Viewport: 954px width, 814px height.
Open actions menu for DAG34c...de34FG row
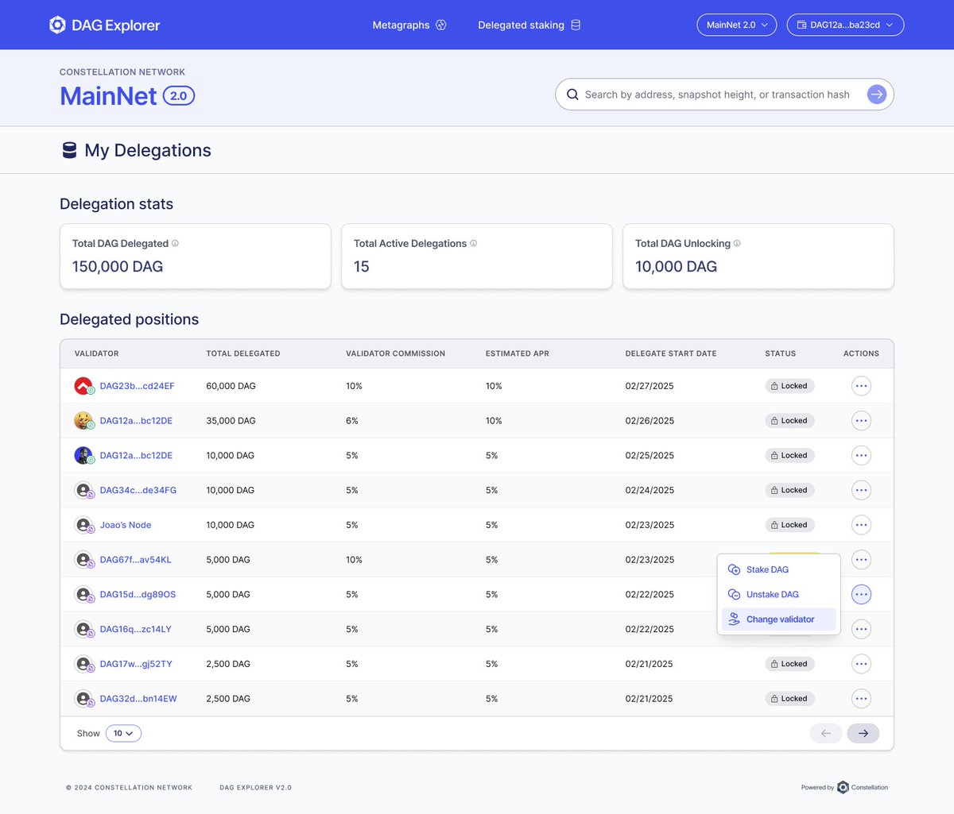click(861, 490)
